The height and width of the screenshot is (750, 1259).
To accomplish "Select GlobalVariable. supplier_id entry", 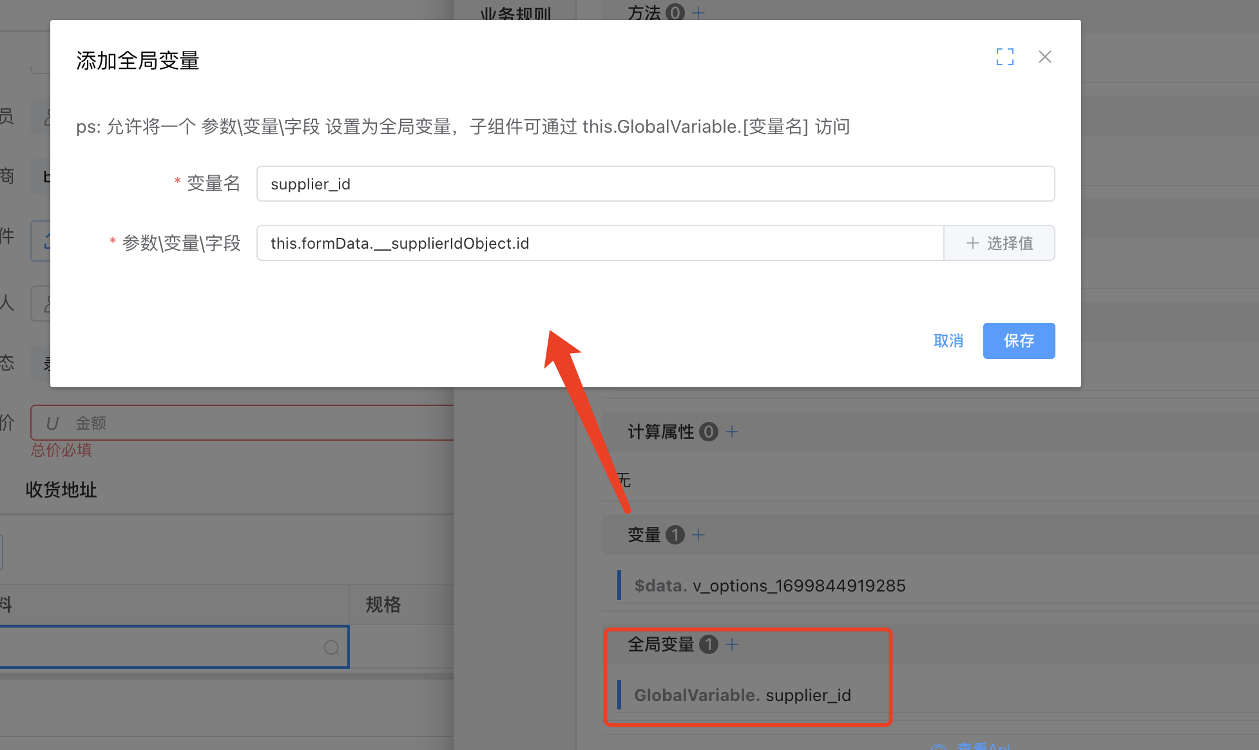I will (742, 695).
